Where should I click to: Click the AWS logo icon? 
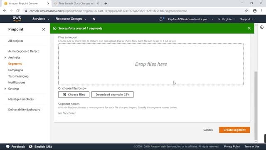tap(17, 19)
